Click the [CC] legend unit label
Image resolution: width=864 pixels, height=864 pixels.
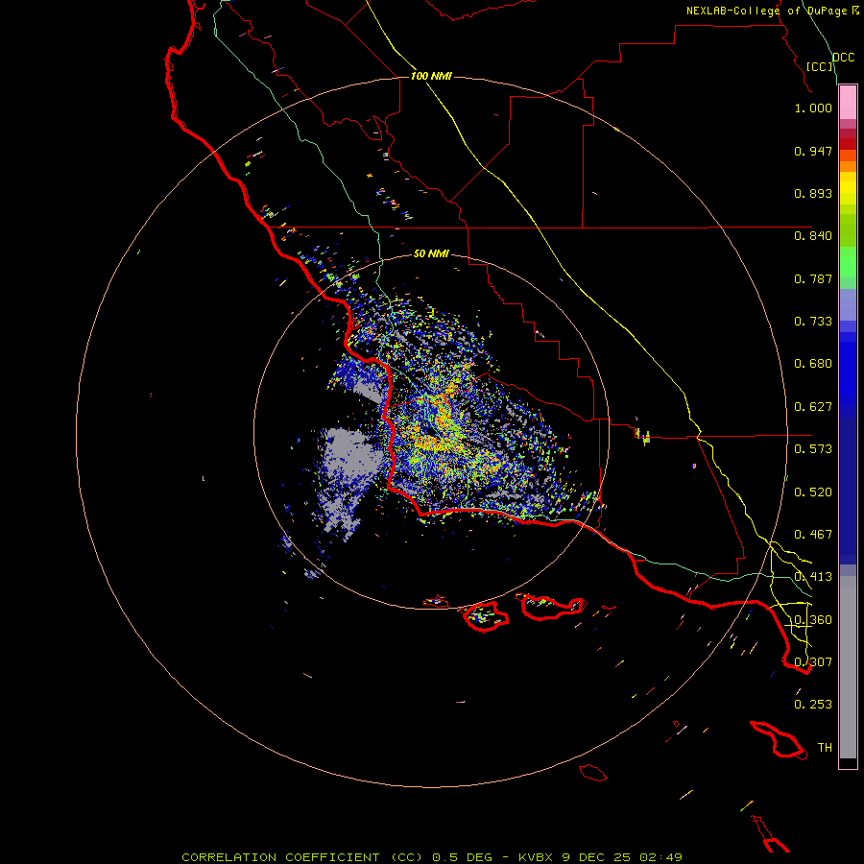[819, 66]
